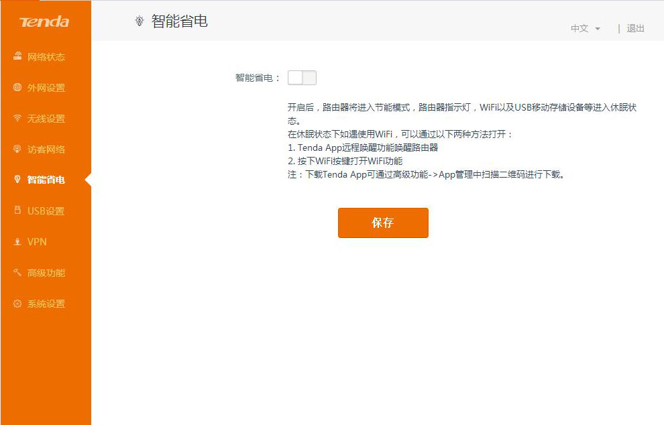
Task: Click the 系统设置 gear icon
Action: tap(17, 304)
